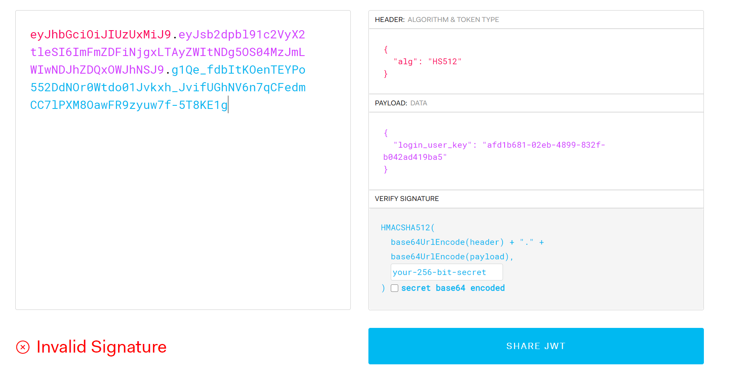
Task: Click the "alg" key in the header JSON
Action: point(405,62)
